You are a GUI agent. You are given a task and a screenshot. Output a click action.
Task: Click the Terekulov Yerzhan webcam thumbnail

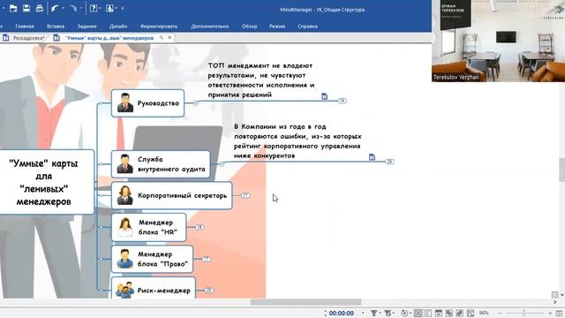(498, 41)
